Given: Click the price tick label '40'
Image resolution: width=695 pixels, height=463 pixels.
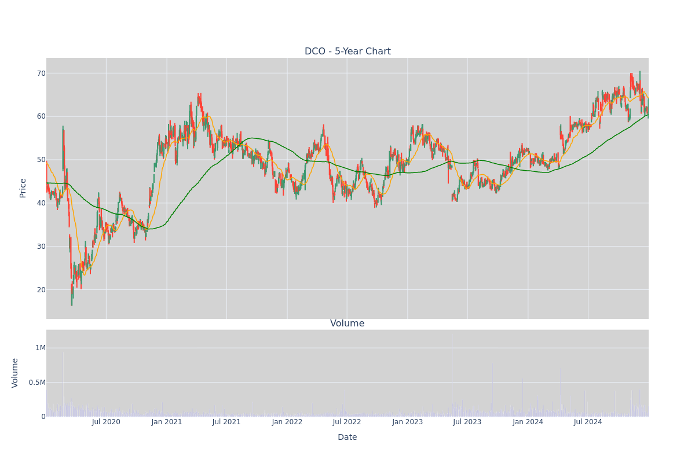Looking at the screenshot, I should pos(41,203).
